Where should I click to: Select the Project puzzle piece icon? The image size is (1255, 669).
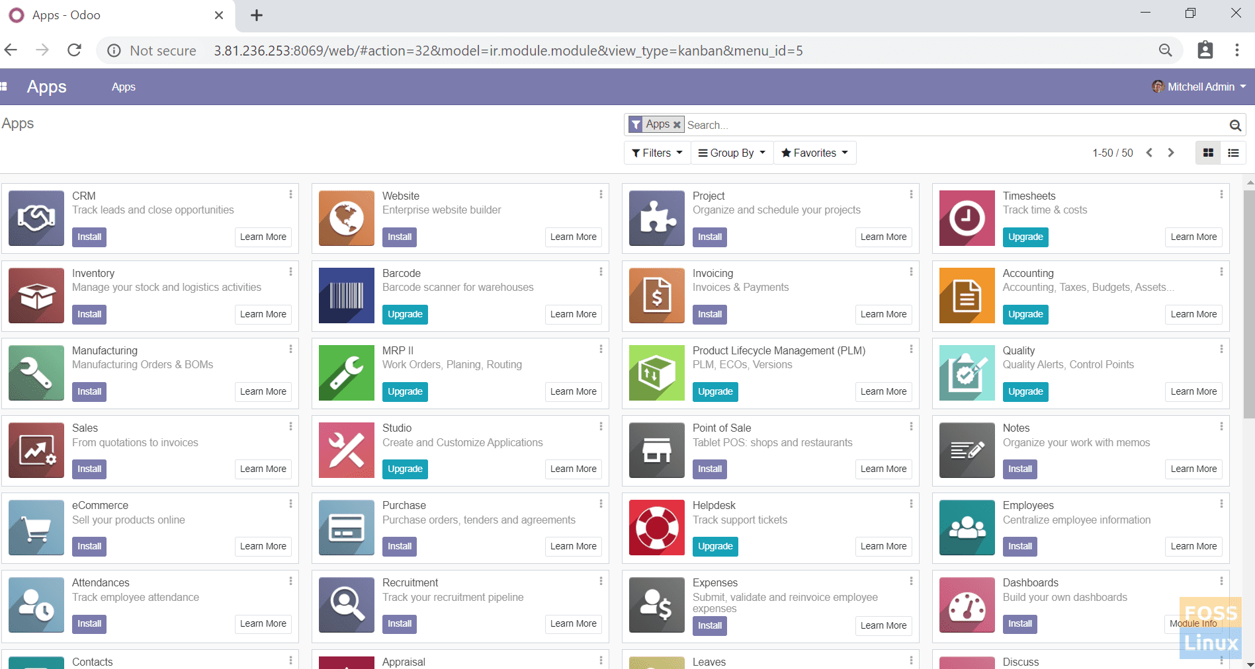[x=657, y=218]
